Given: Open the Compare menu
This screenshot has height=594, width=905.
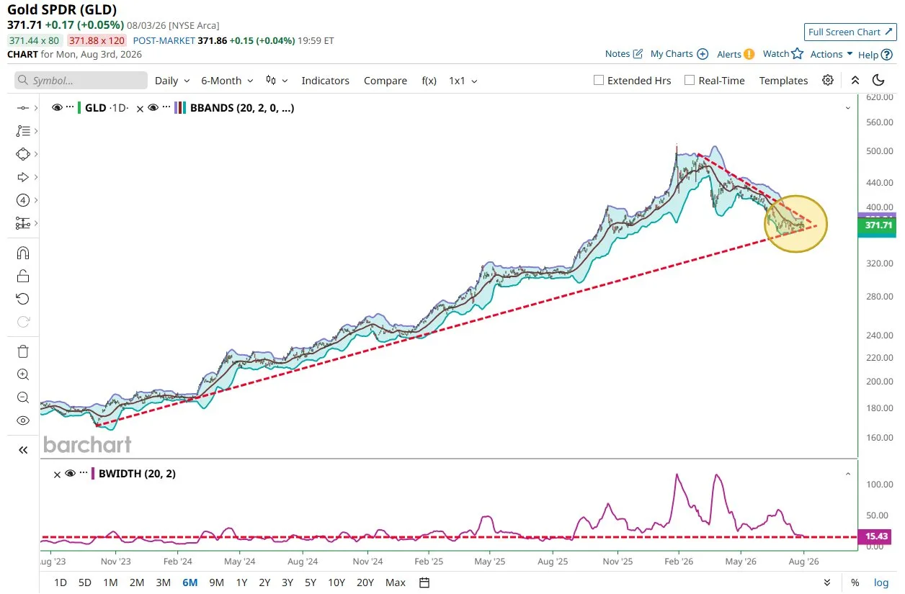Looking at the screenshot, I should point(385,81).
